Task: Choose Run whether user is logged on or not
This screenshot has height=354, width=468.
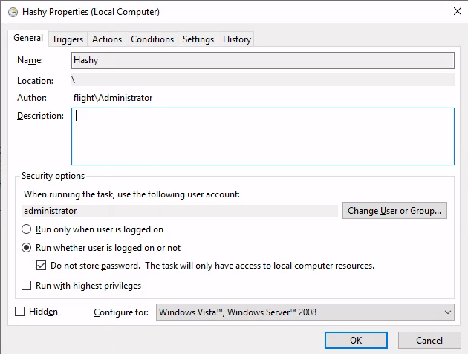Action: click(x=101, y=248)
